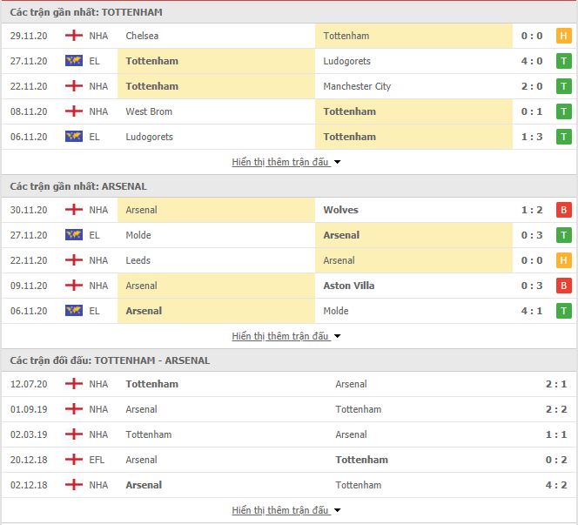Open 'Hiển thị thêm trận đấu' under Arsenal section
Image resolution: width=578 pixels, height=525 pixels.
pyautogui.click(x=280, y=336)
